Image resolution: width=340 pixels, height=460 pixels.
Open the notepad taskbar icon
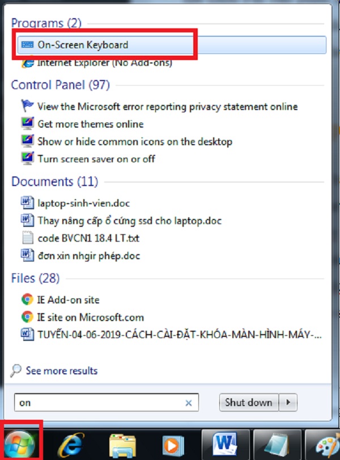(273, 445)
